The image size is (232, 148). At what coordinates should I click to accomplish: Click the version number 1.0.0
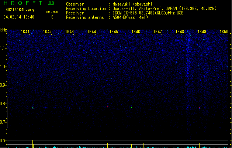click(50, 3)
